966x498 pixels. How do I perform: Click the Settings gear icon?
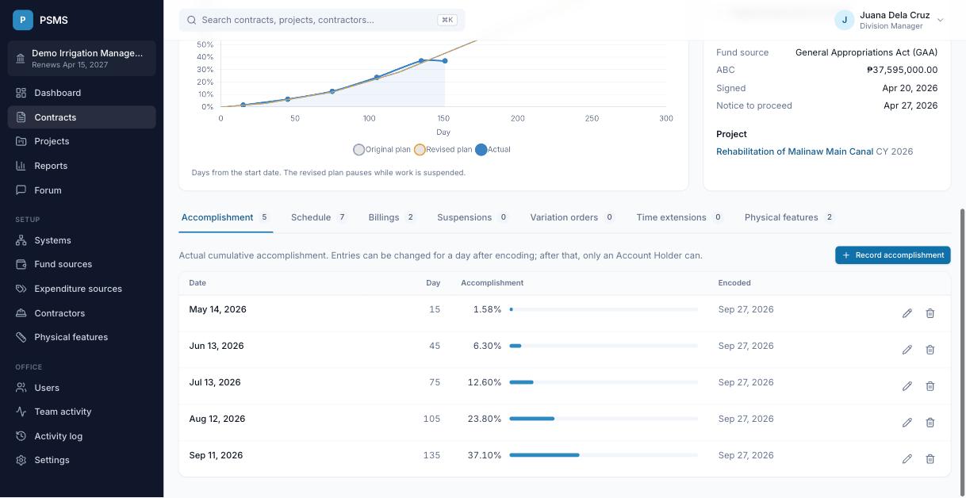pyautogui.click(x=21, y=460)
